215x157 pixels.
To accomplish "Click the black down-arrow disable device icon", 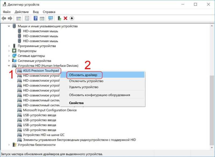I will tap(72, 18).
